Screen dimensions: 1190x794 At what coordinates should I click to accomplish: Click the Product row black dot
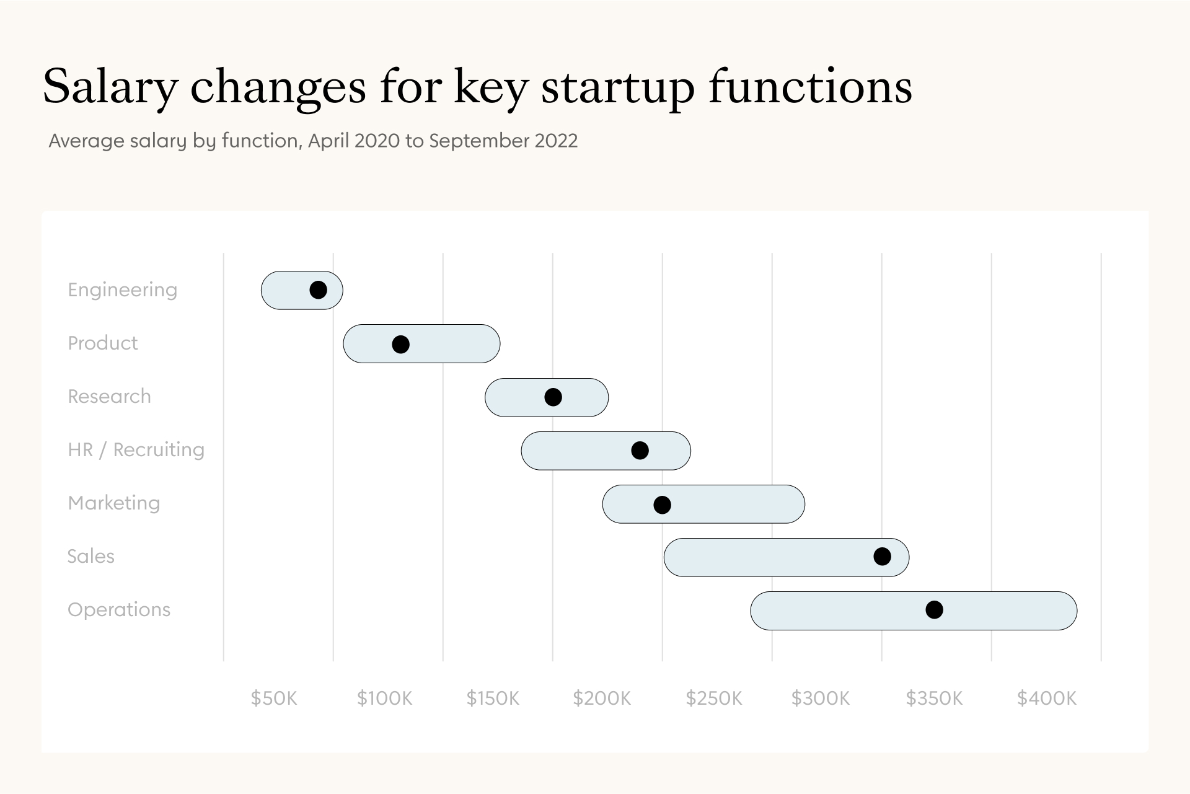(x=400, y=344)
